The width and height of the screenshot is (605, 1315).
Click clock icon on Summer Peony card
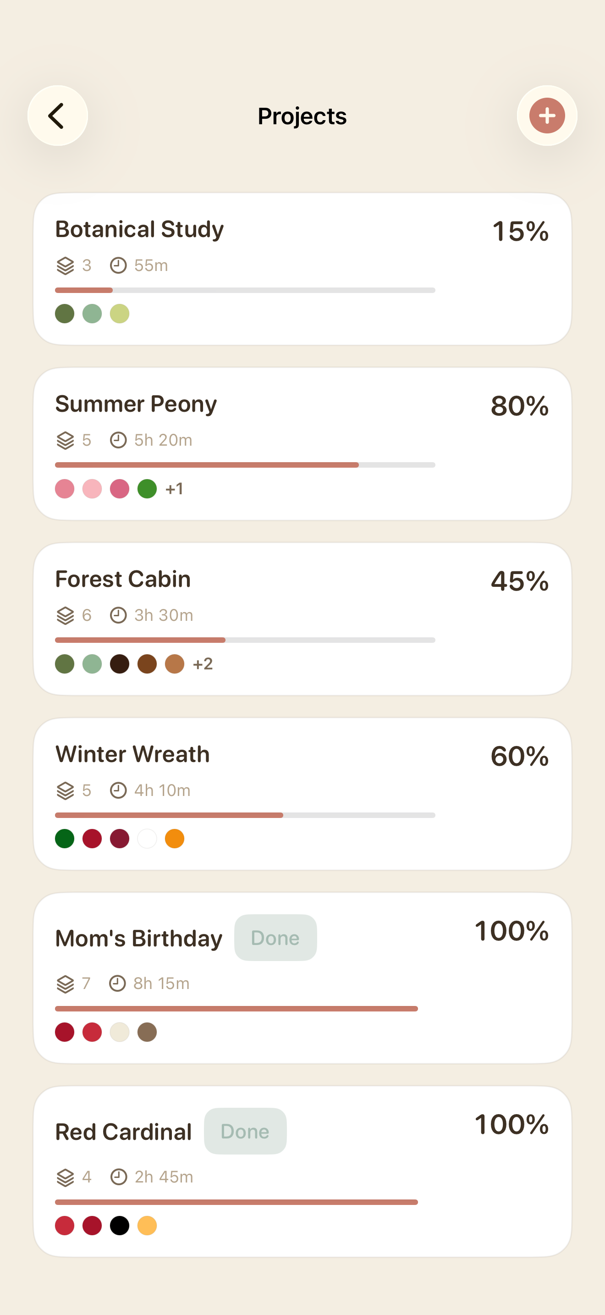point(118,440)
